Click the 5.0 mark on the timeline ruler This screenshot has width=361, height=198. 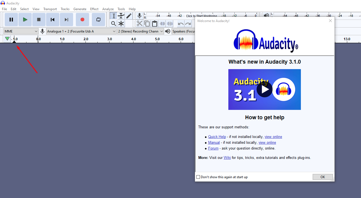(157, 39)
